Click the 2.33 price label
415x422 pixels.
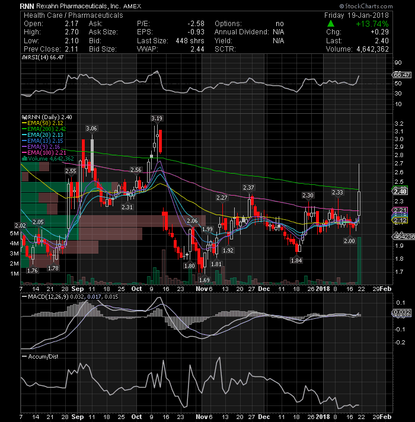337,192
